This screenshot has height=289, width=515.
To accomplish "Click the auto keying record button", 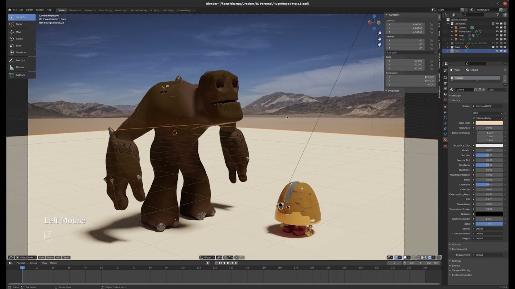I will (x=208, y=263).
